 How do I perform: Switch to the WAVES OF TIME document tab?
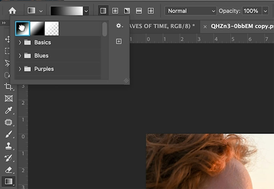pos(163,26)
